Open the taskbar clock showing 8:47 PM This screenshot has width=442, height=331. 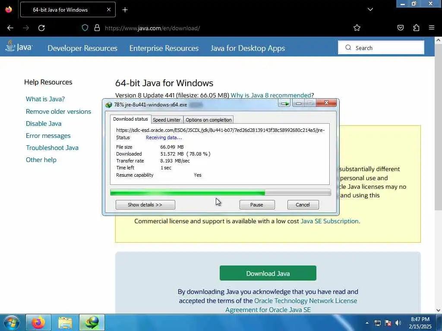tap(420, 323)
